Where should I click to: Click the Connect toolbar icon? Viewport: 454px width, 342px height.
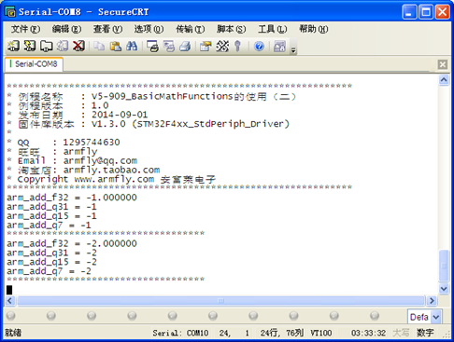tap(13, 47)
